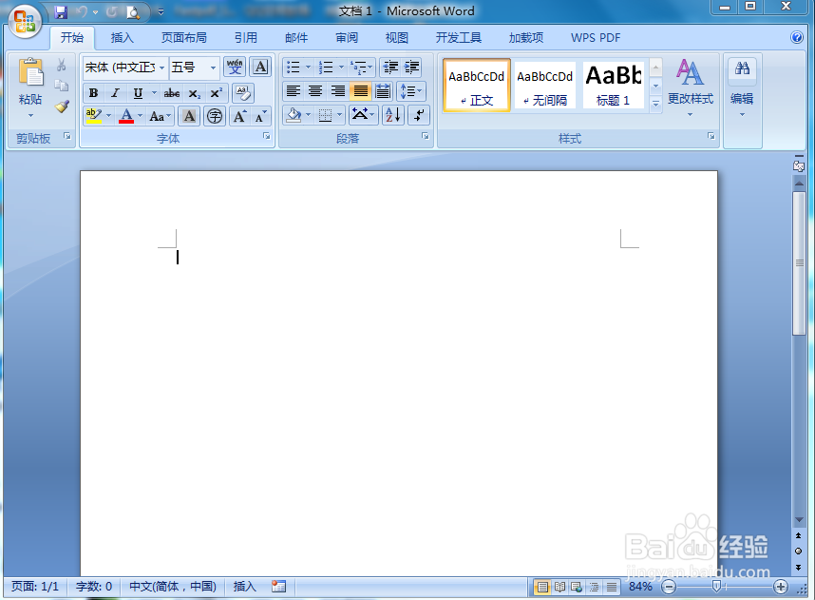Open print preview from quick access toolbar
The height and width of the screenshot is (600, 815).
pyautogui.click(x=133, y=12)
